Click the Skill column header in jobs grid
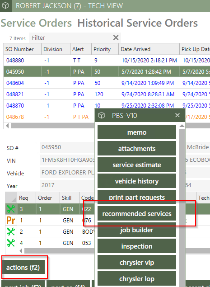This screenshot has width=210, height=287. click(x=70, y=198)
